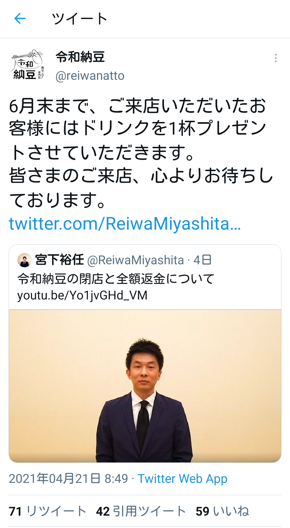The width and height of the screenshot is (290, 528).
Task: Tap the main tweet body text
Action: [x=141, y=153]
